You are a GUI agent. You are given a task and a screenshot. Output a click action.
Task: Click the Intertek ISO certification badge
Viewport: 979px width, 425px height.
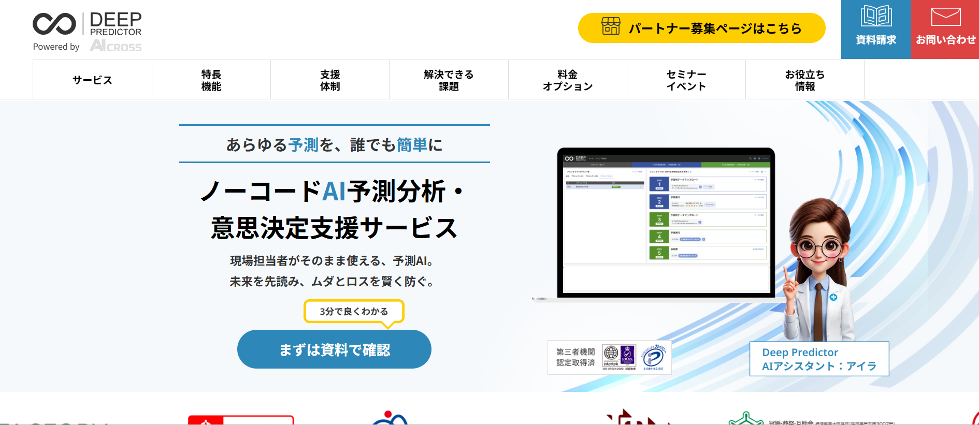(x=611, y=356)
